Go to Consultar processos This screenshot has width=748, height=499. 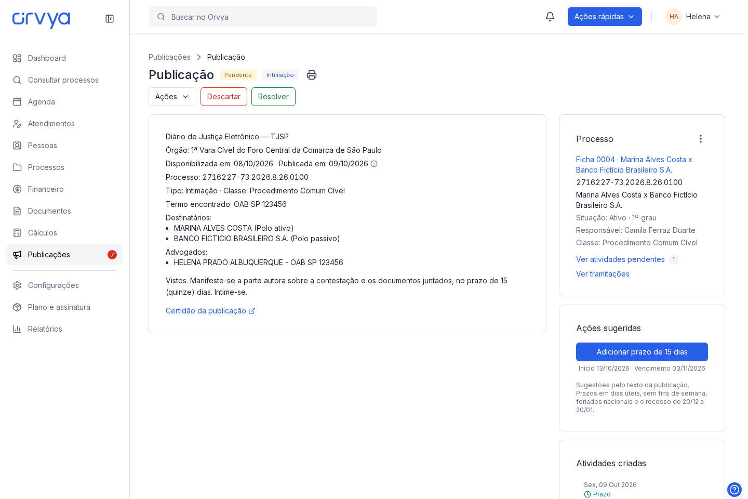64,80
